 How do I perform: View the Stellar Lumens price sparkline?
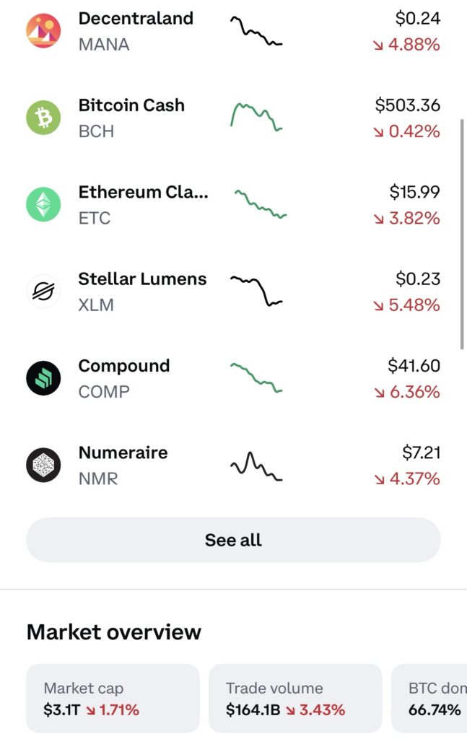(x=256, y=291)
